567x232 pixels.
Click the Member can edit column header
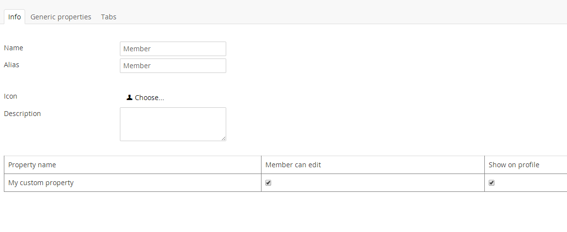(x=293, y=165)
